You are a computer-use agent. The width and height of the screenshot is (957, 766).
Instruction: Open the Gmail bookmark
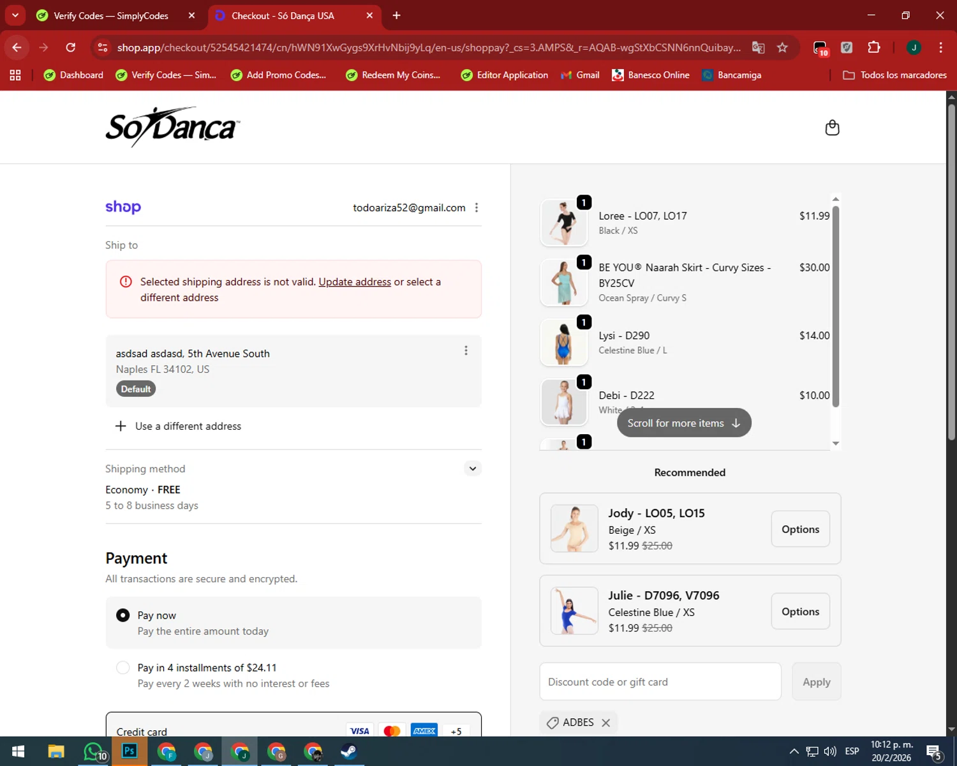pyautogui.click(x=580, y=75)
